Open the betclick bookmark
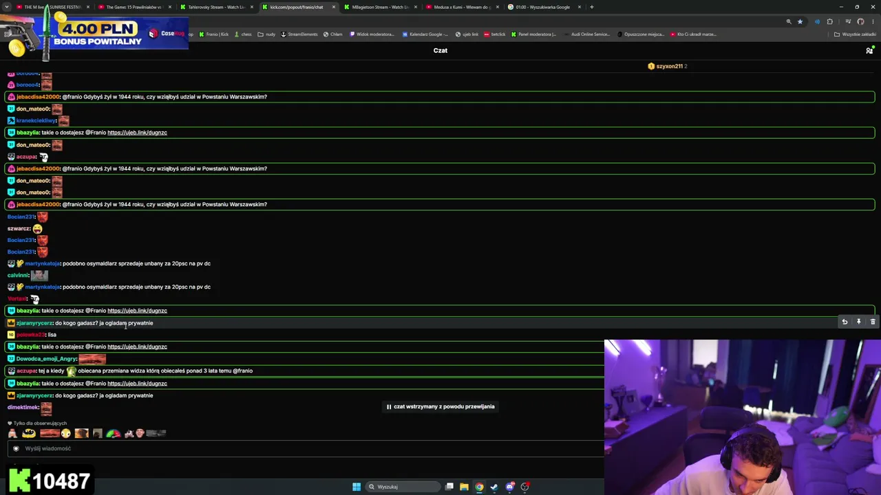881x495 pixels. click(x=495, y=34)
